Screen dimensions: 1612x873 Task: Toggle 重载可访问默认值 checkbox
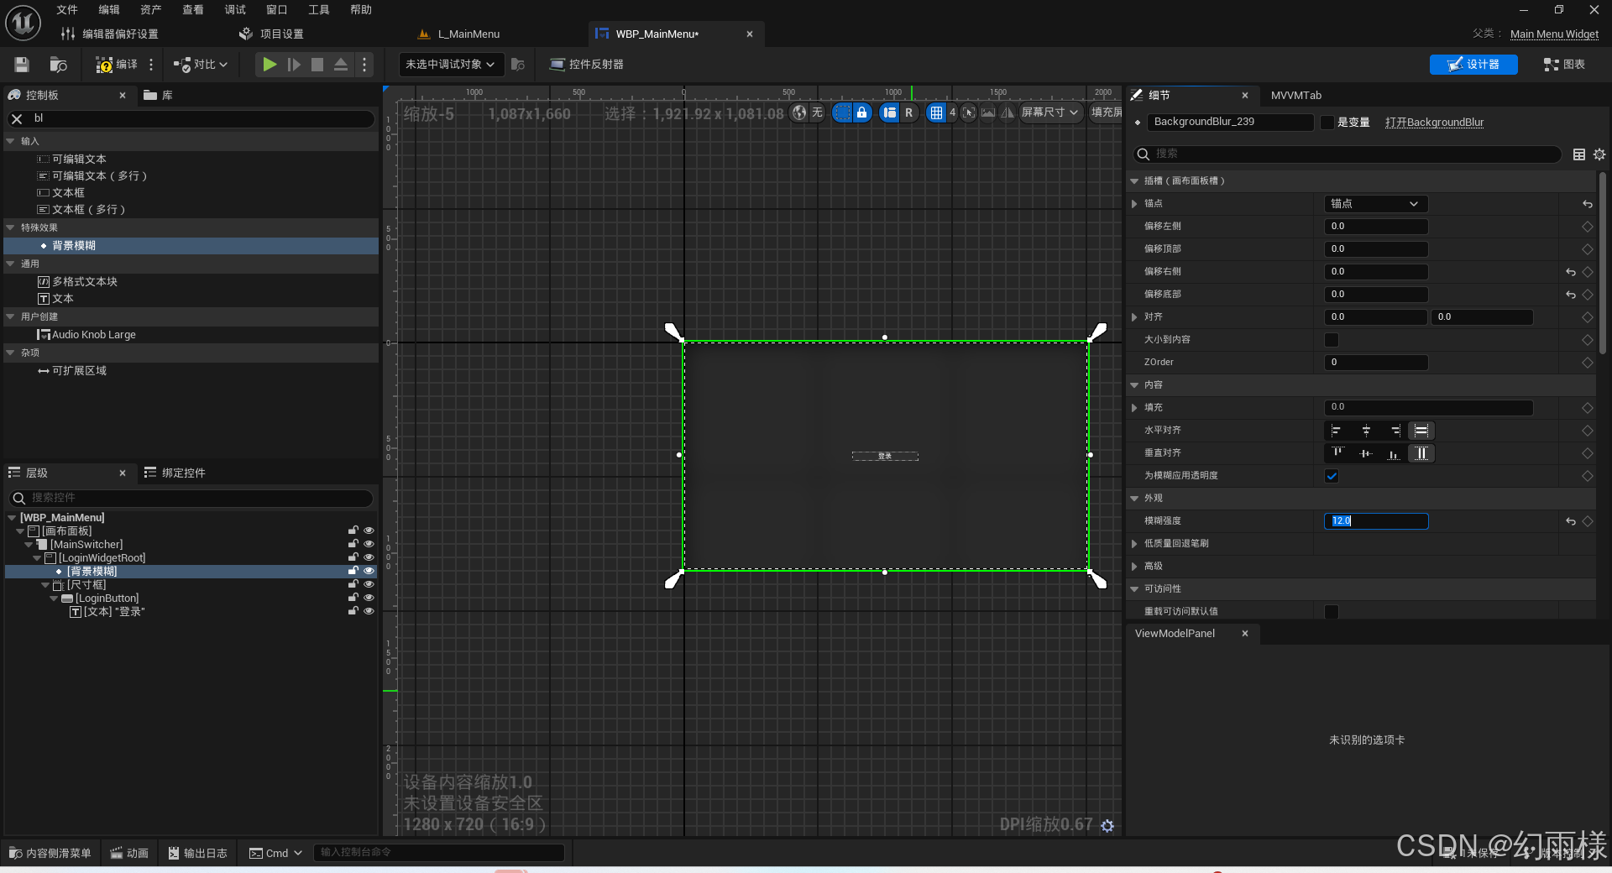tap(1332, 612)
